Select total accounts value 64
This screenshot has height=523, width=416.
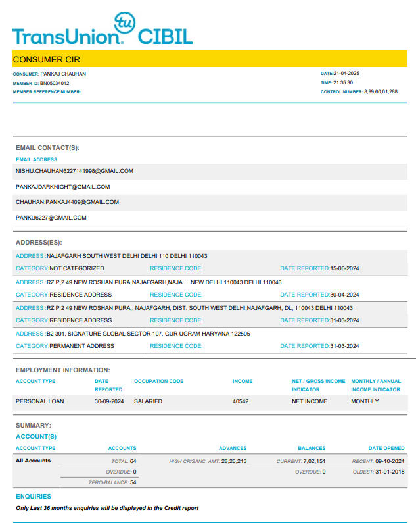[x=133, y=461]
